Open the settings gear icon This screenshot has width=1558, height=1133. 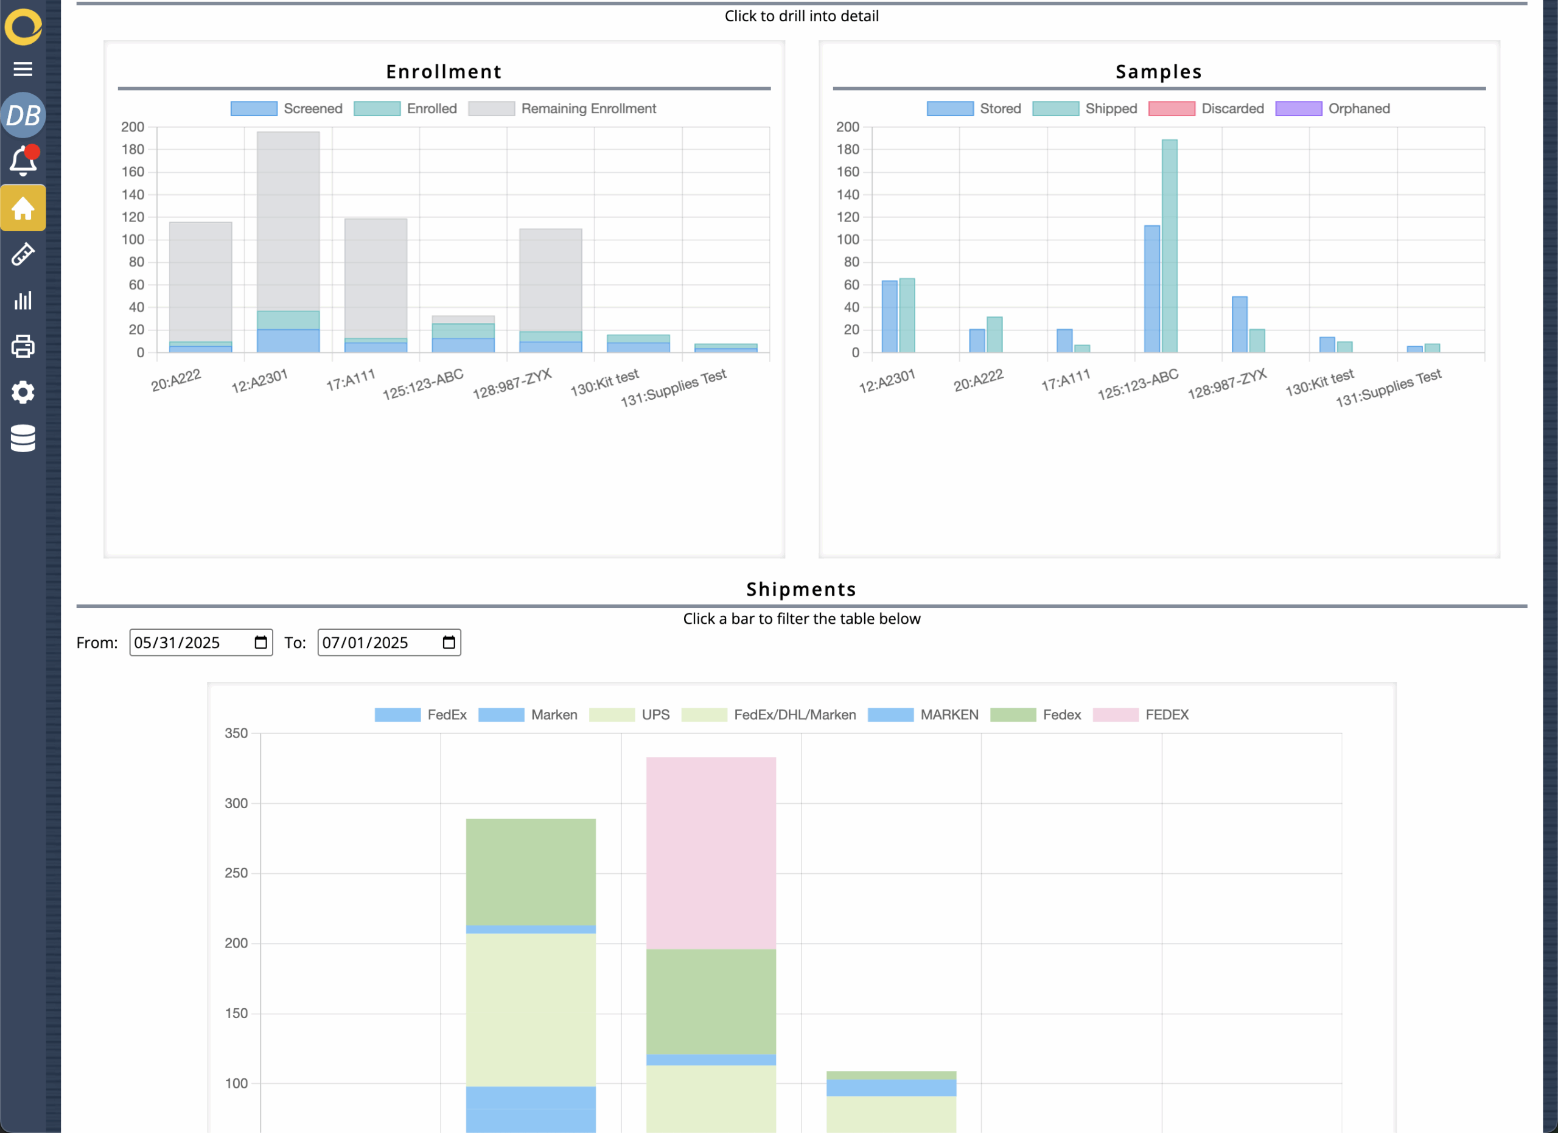click(x=23, y=392)
